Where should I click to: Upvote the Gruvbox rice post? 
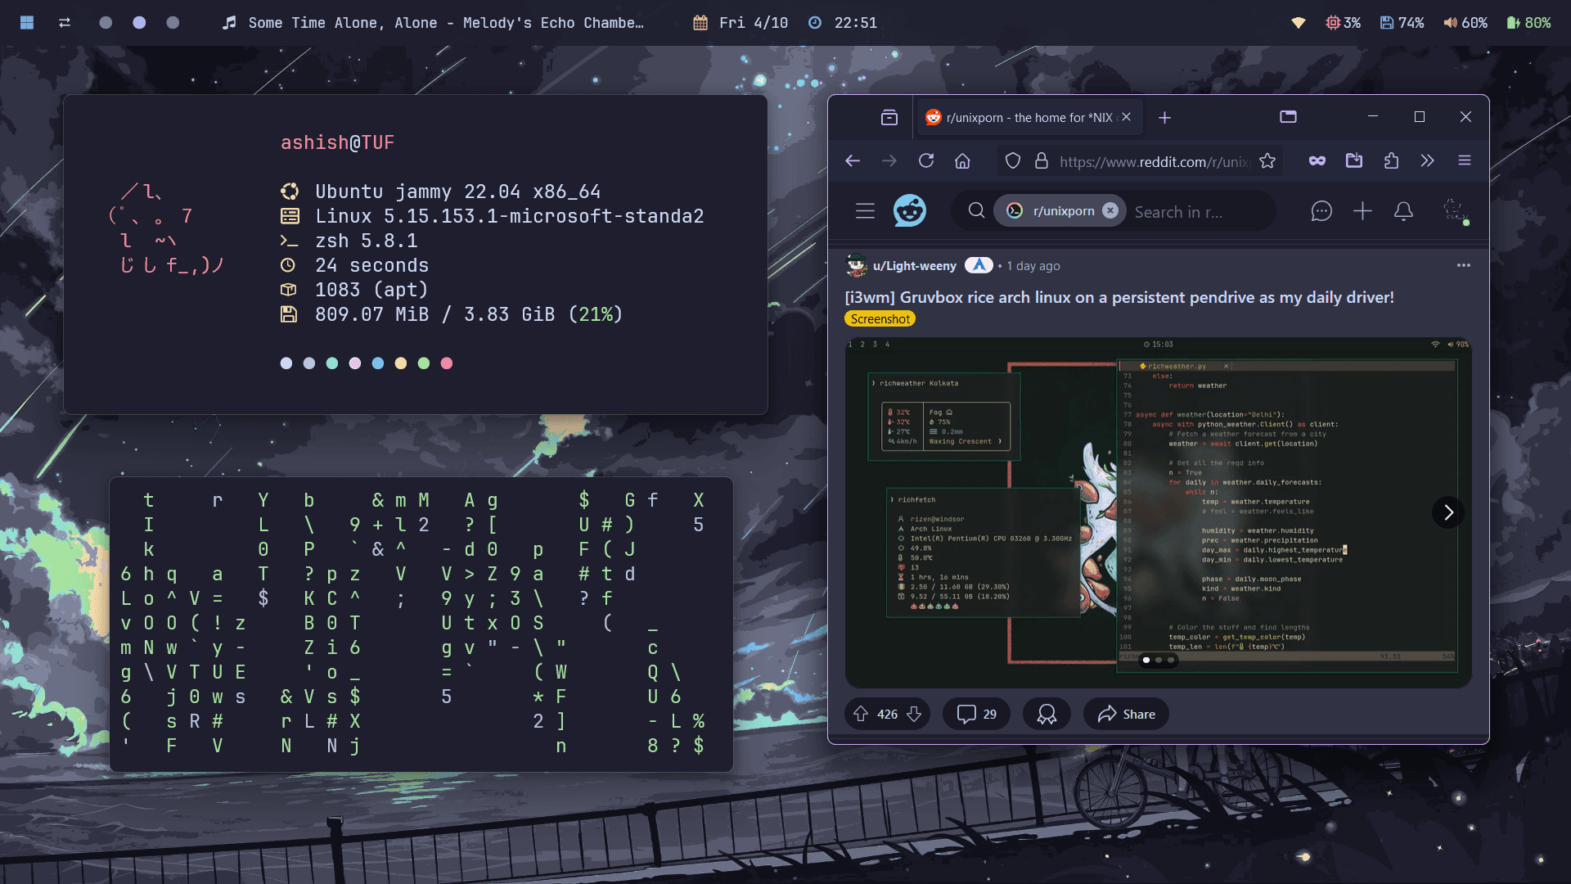[861, 714]
